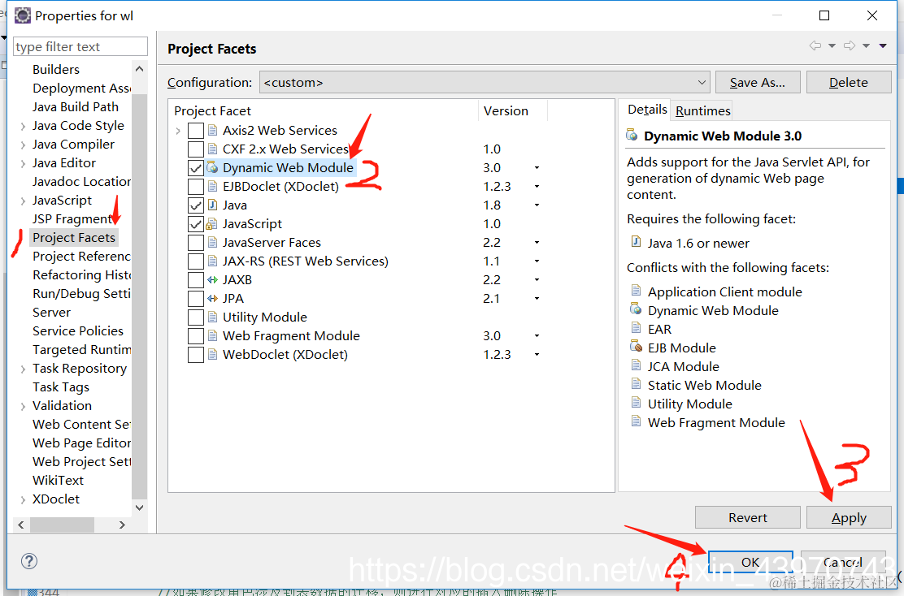
Task: Click the EJB Module conflict icon
Action: [636, 347]
